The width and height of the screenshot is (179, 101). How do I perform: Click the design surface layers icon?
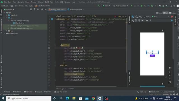click(x=133, y=17)
